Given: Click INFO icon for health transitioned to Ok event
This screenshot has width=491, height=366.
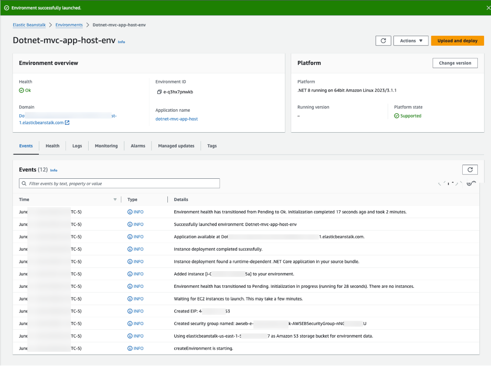Looking at the screenshot, I should [x=130, y=212].
